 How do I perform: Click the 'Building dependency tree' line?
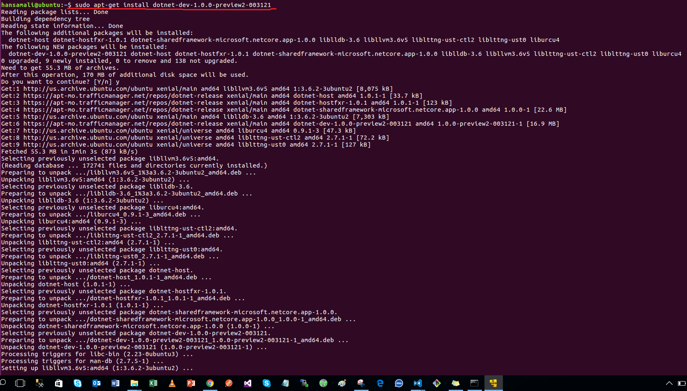46,19
